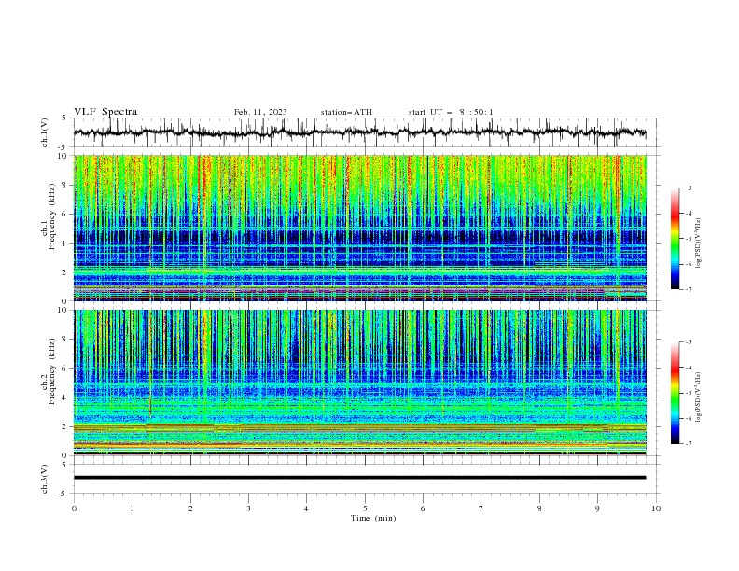Click the ch.1 waveform trace panel

[367, 132]
